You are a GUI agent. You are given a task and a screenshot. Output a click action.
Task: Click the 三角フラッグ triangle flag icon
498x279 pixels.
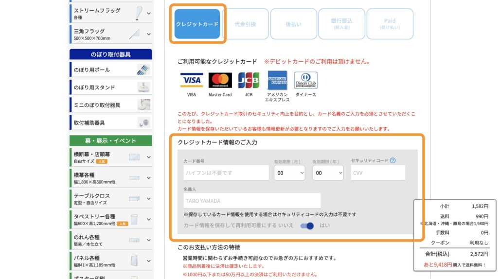click(135, 34)
